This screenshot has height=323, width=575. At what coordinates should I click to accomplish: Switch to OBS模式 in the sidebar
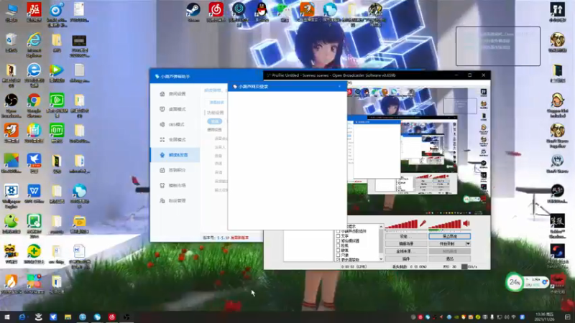[173, 124]
